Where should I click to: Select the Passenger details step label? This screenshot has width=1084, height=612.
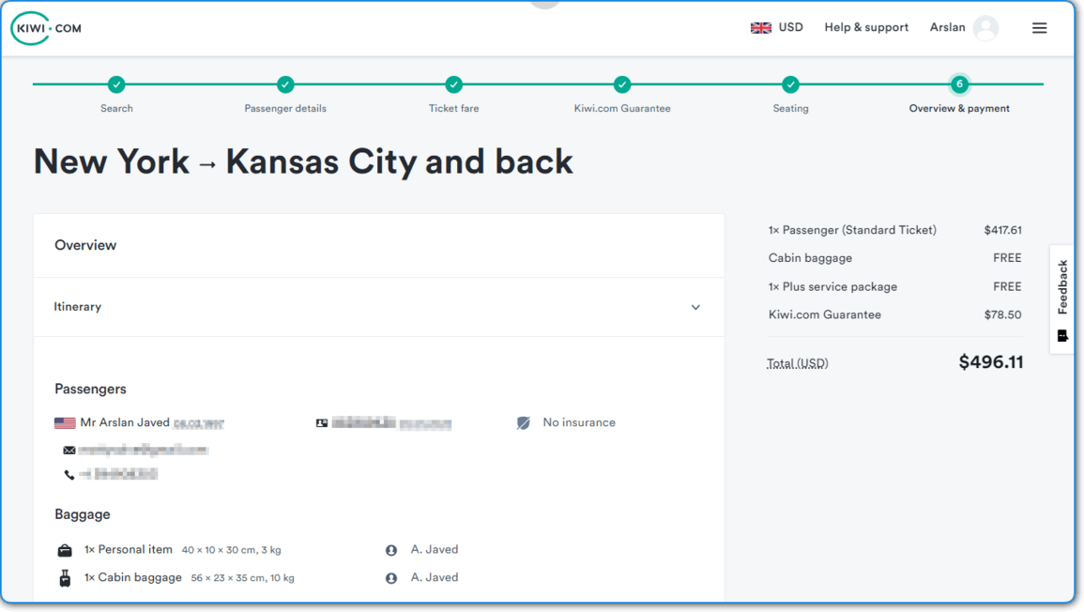[284, 109]
